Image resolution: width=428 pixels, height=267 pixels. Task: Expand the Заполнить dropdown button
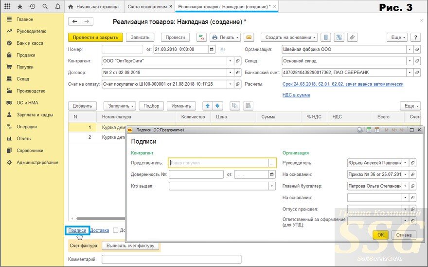click(120, 106)
